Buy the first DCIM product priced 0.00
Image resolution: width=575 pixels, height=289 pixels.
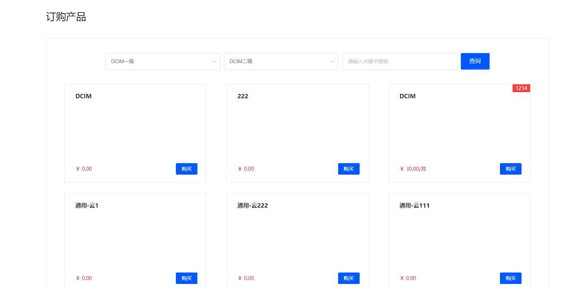186,169
